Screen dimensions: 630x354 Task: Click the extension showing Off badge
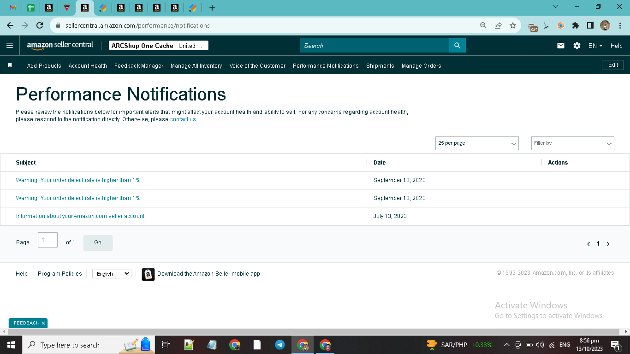533,27
